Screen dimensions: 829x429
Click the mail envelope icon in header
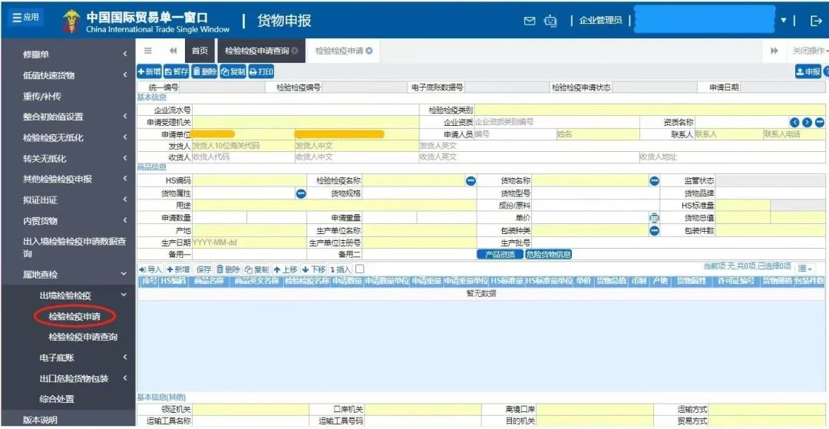tap(529, 21)
